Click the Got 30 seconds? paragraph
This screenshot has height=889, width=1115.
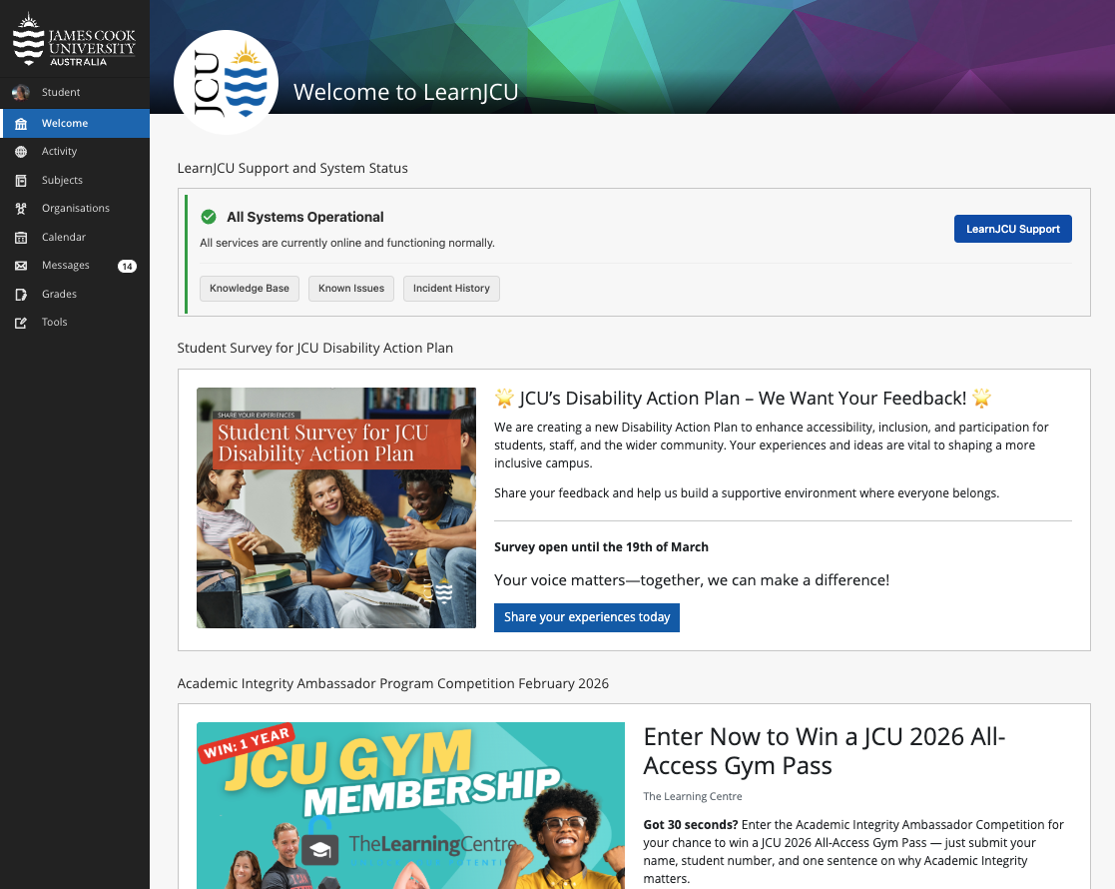click(x=854, y=851)
